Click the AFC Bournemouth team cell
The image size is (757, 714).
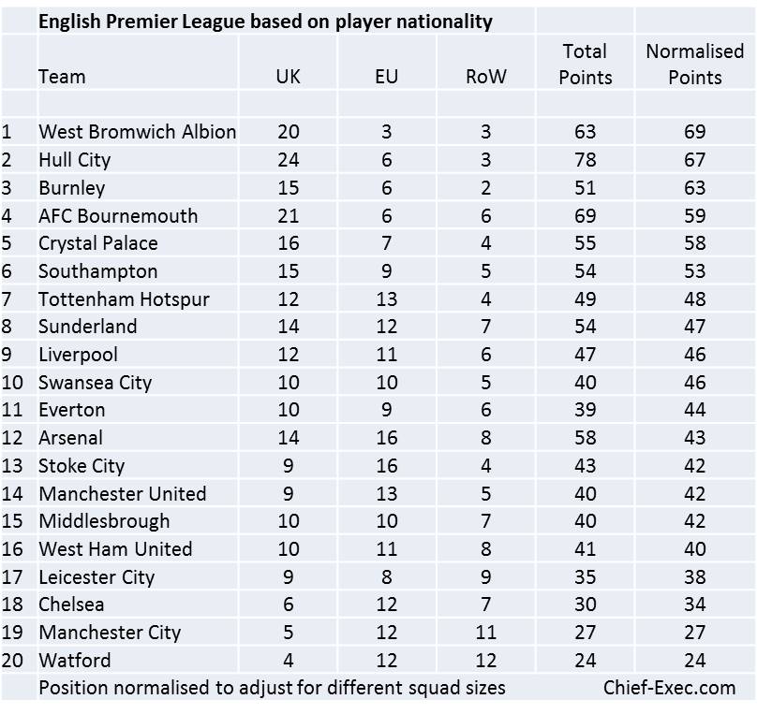118,216
